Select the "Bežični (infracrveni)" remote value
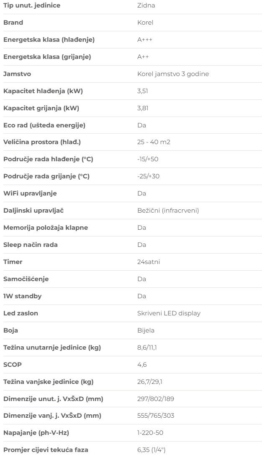 tap(168, 211)
